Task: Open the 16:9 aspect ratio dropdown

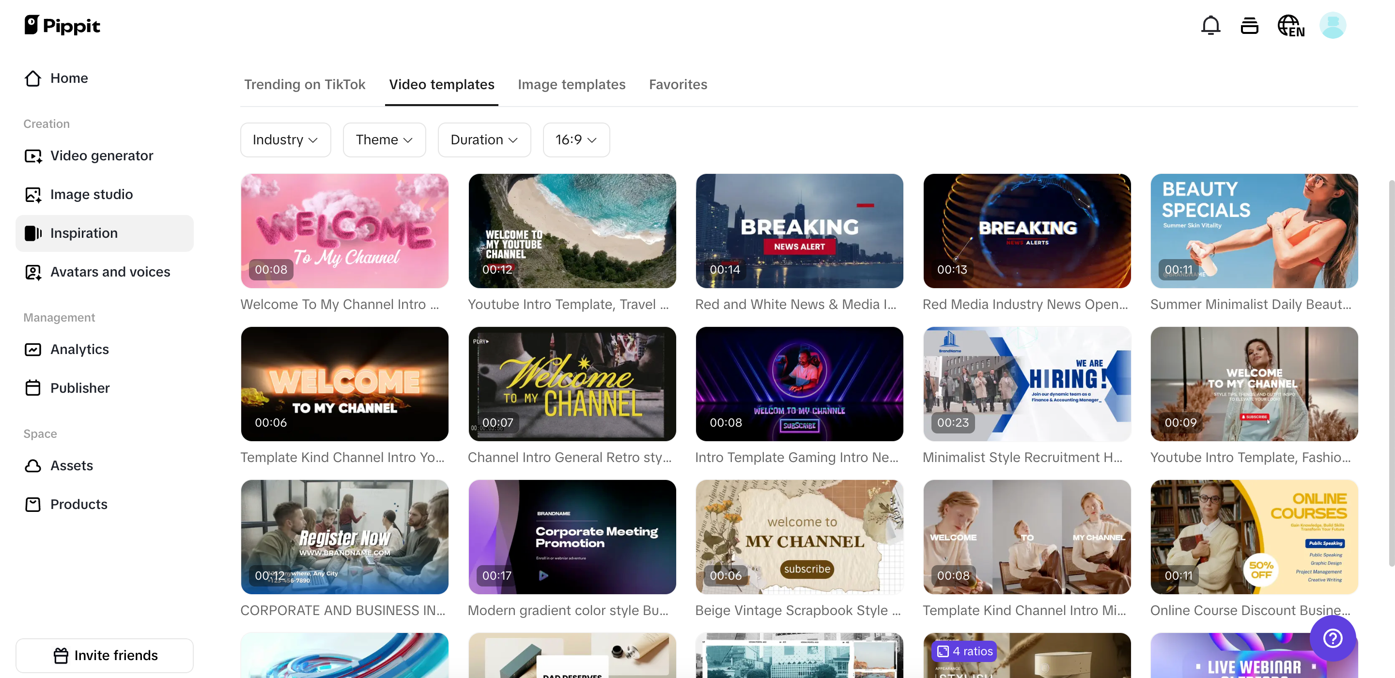Action: point(575,139)
